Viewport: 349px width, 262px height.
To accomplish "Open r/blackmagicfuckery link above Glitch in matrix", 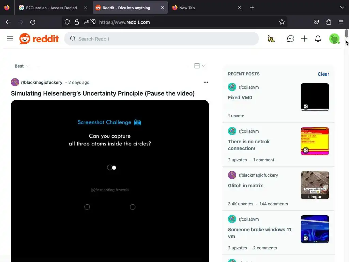I will [x=258, y=175].
